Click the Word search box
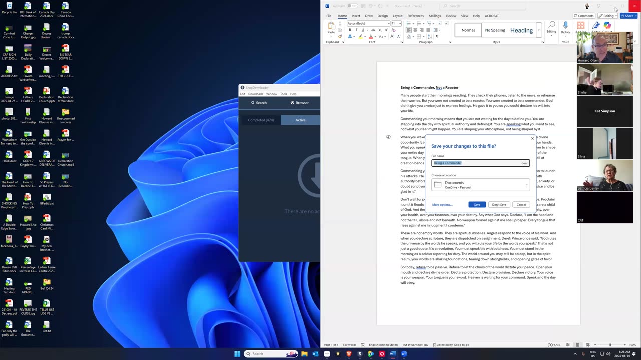 tap(483, 6)
